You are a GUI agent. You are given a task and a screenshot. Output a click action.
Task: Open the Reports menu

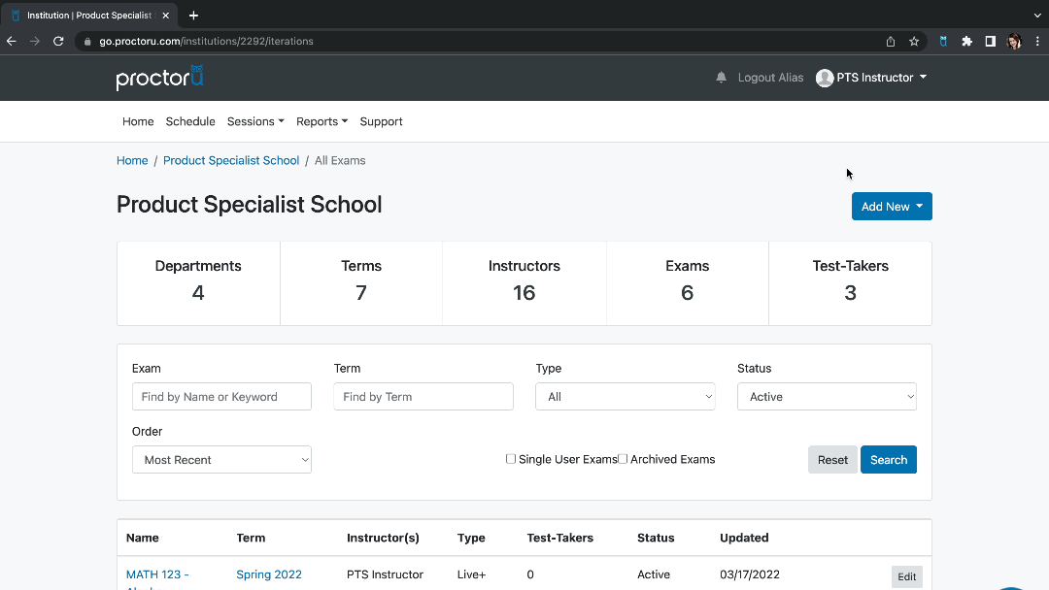[x=321, y=121]
